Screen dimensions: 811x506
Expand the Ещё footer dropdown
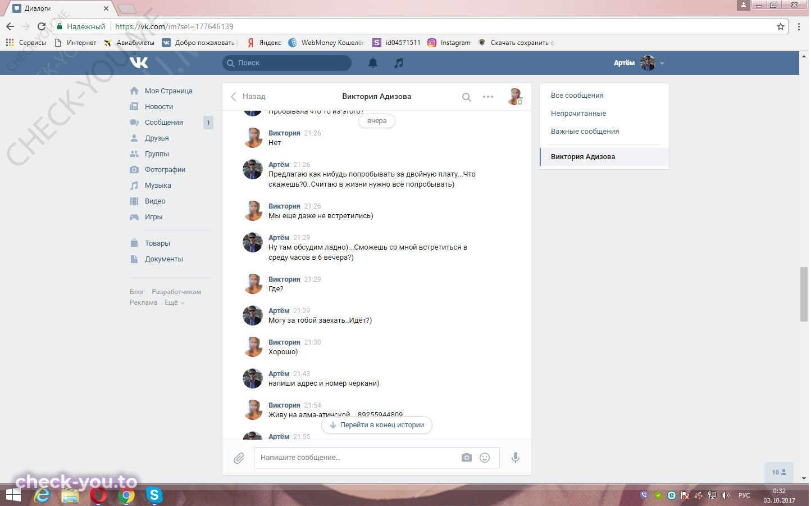point(174,302)
